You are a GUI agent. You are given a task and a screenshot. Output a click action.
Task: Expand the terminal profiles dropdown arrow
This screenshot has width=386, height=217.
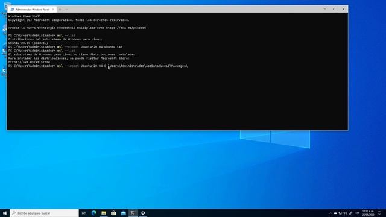(x=66, y=10)
